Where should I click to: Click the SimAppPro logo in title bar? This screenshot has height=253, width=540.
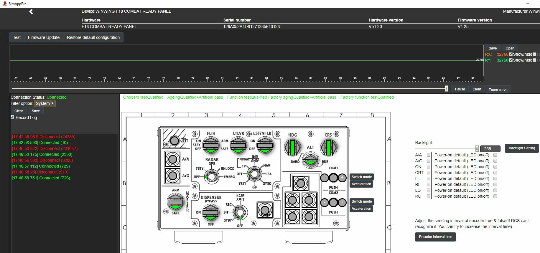(x=5, y=4)
